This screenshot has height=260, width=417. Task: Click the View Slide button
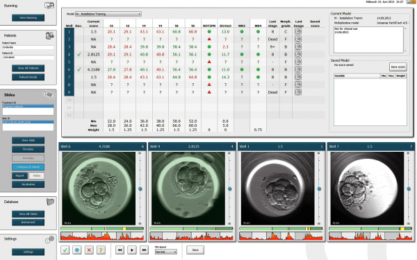pyautogui.click(x=28, y=140)
